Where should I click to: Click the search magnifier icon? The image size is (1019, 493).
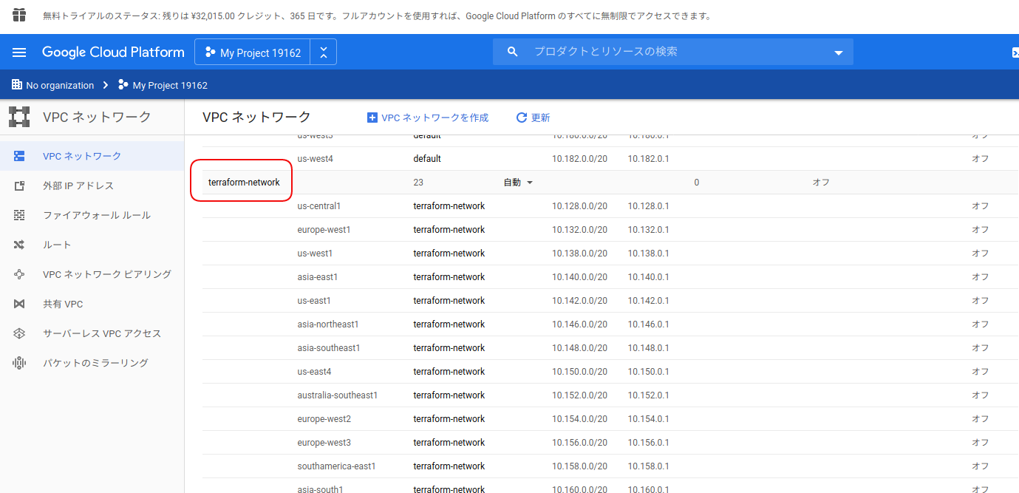513,52
